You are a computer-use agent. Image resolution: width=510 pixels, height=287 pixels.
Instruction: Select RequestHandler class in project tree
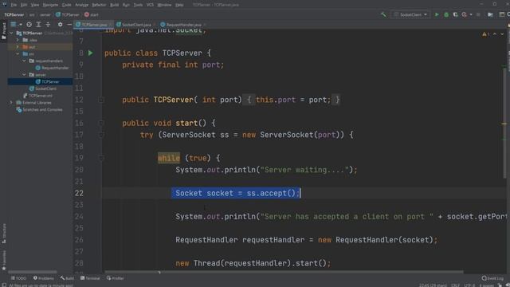coord(52,68)
